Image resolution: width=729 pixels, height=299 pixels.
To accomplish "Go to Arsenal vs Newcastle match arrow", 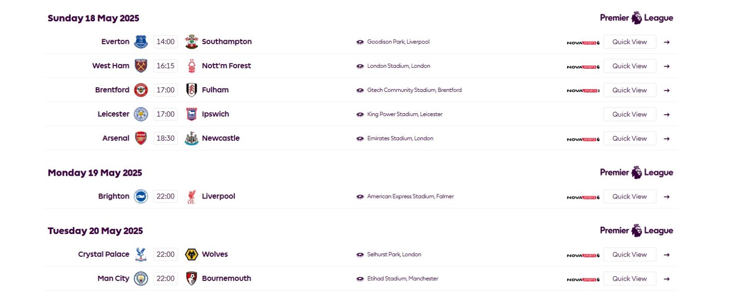I will [x=666, y=139].
